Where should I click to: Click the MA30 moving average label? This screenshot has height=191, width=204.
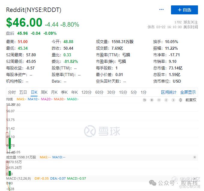60,99
